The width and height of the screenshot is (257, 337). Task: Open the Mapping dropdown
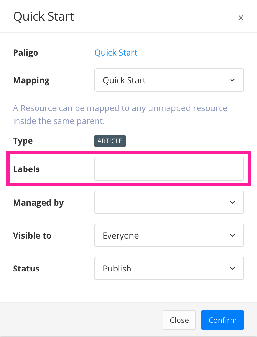169,80
